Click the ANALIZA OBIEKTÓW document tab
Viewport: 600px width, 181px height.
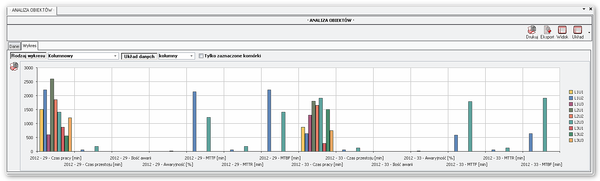pos(32,10)
